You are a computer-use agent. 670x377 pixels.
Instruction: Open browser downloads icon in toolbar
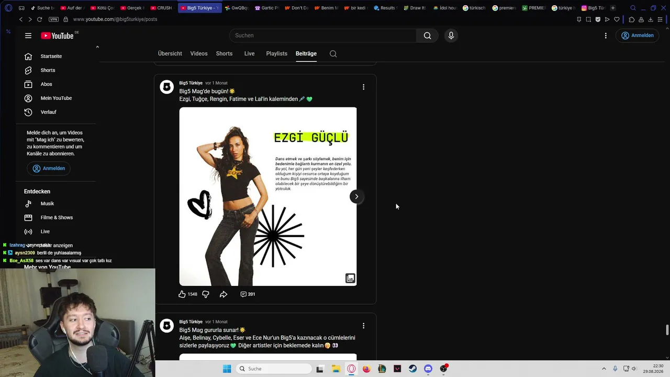click(x=651, y=19)
